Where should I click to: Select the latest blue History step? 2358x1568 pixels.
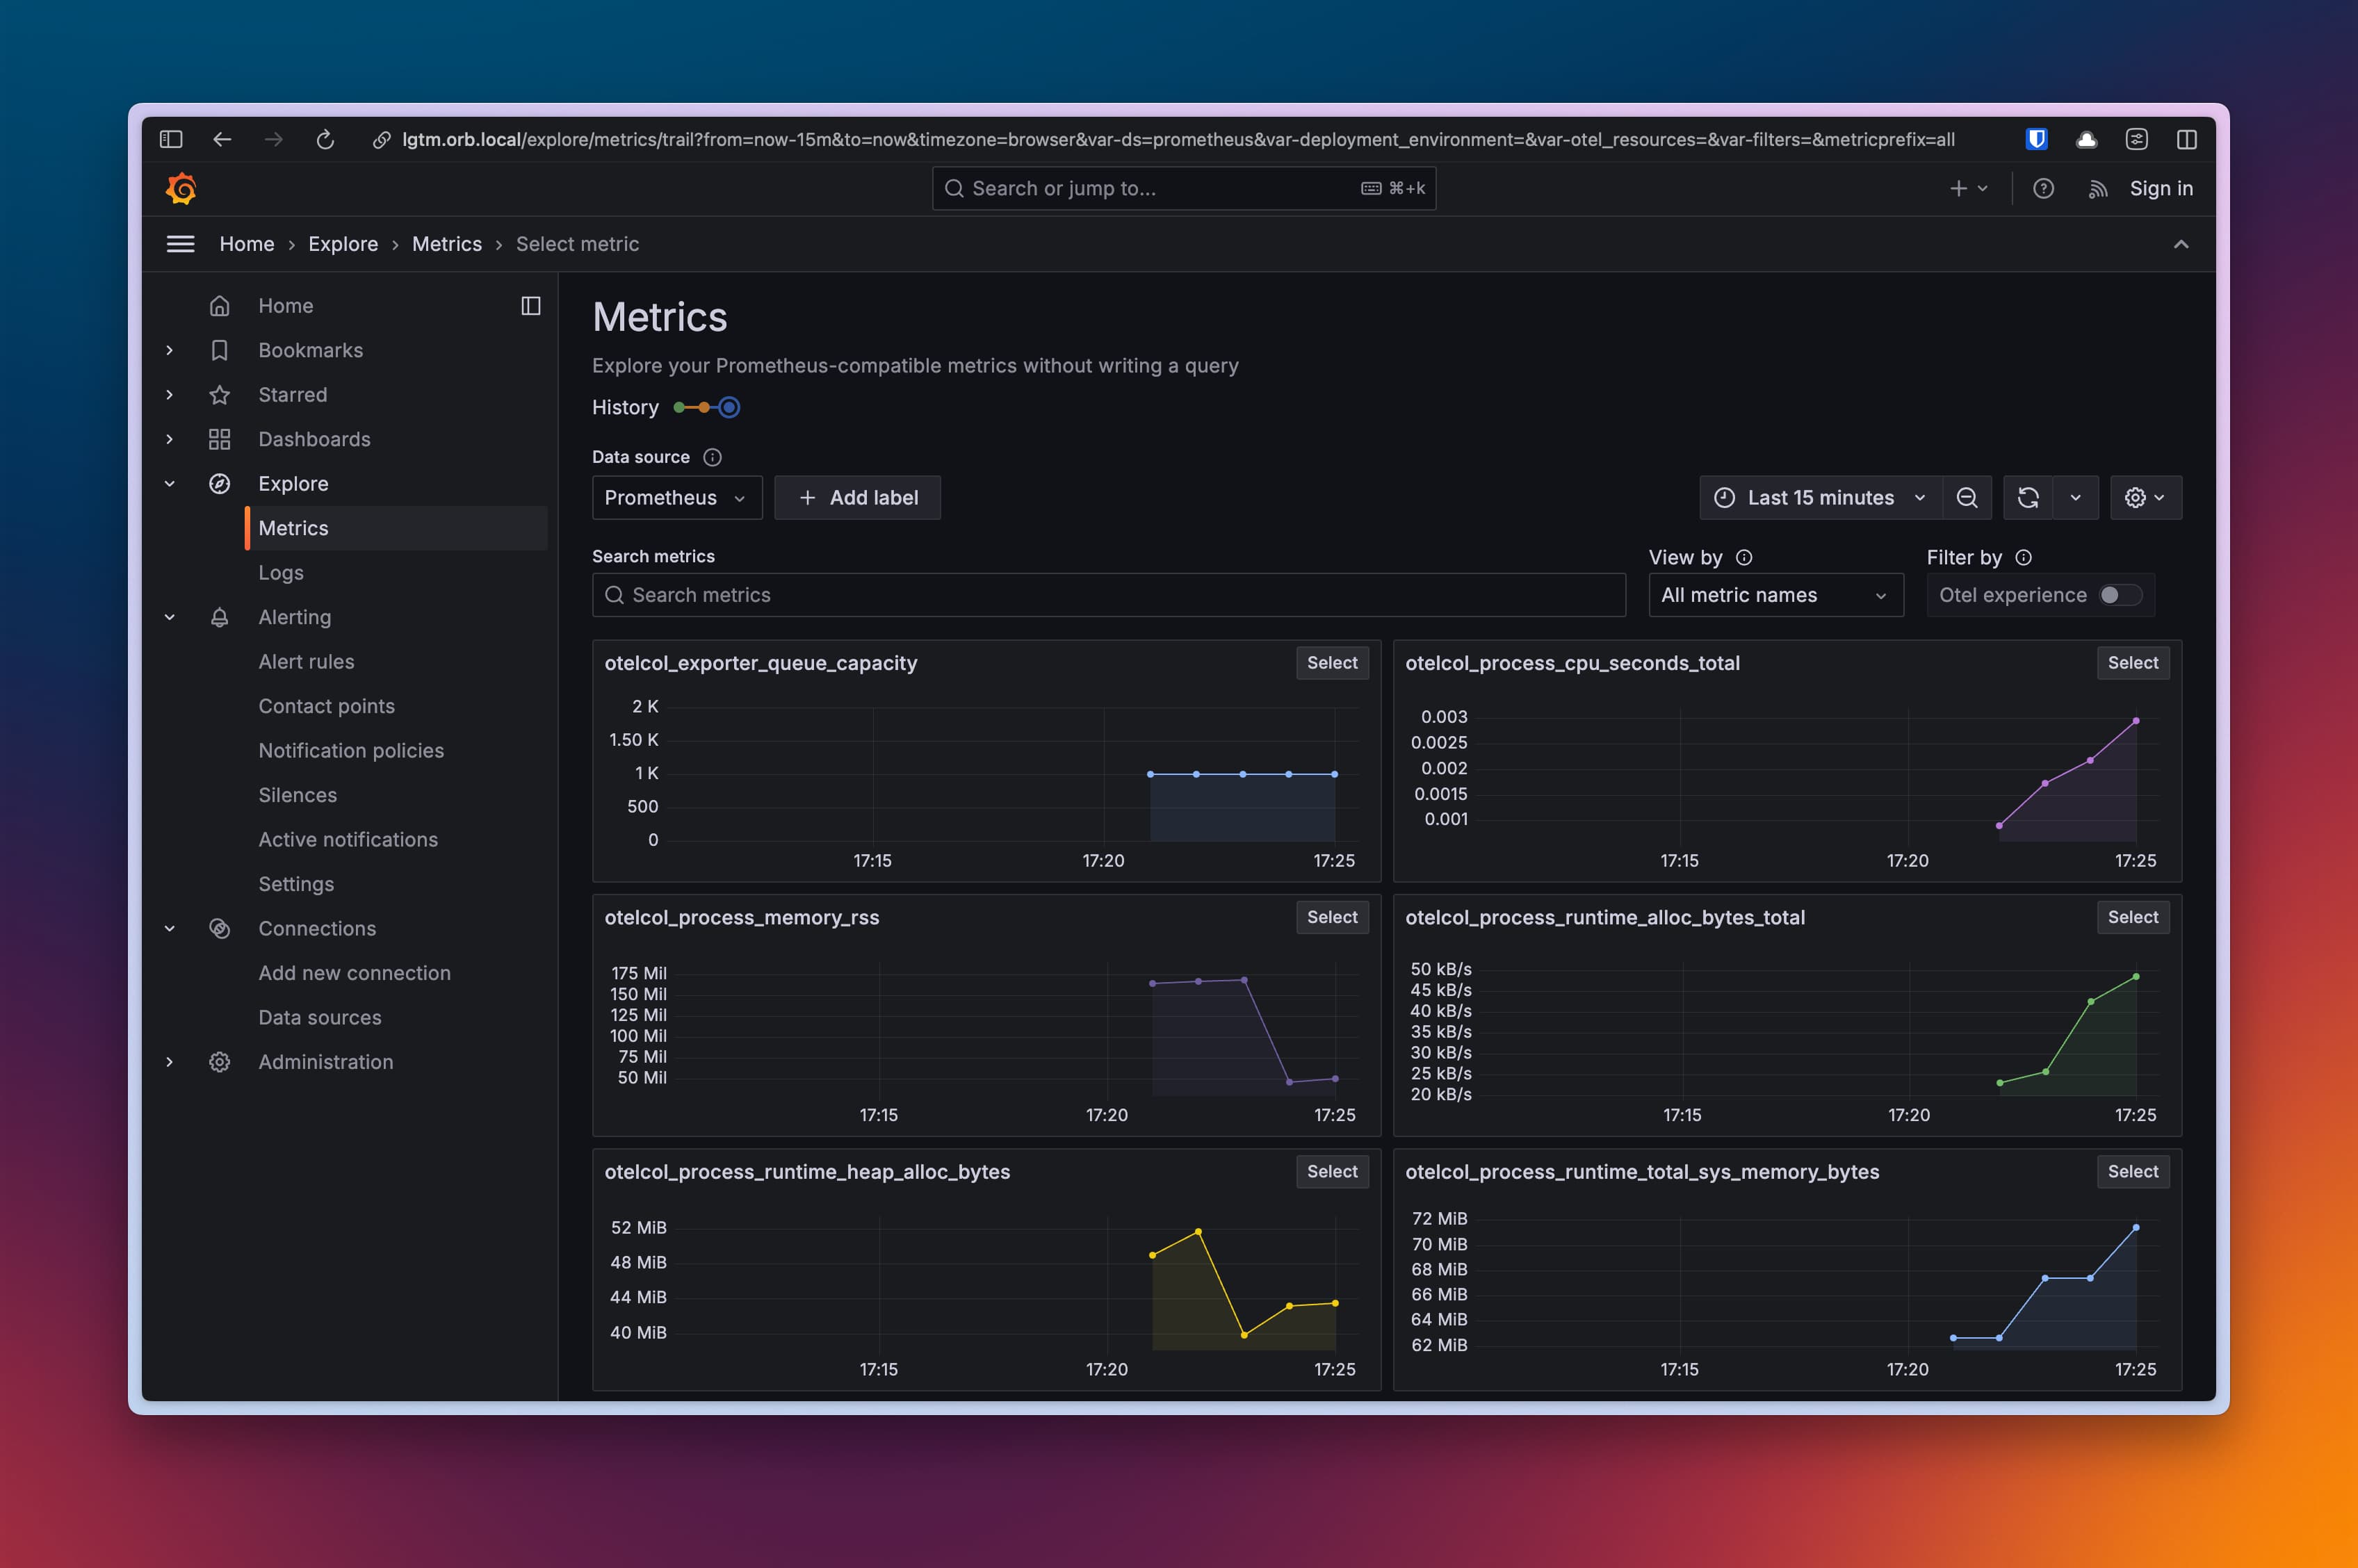point(729,407)
